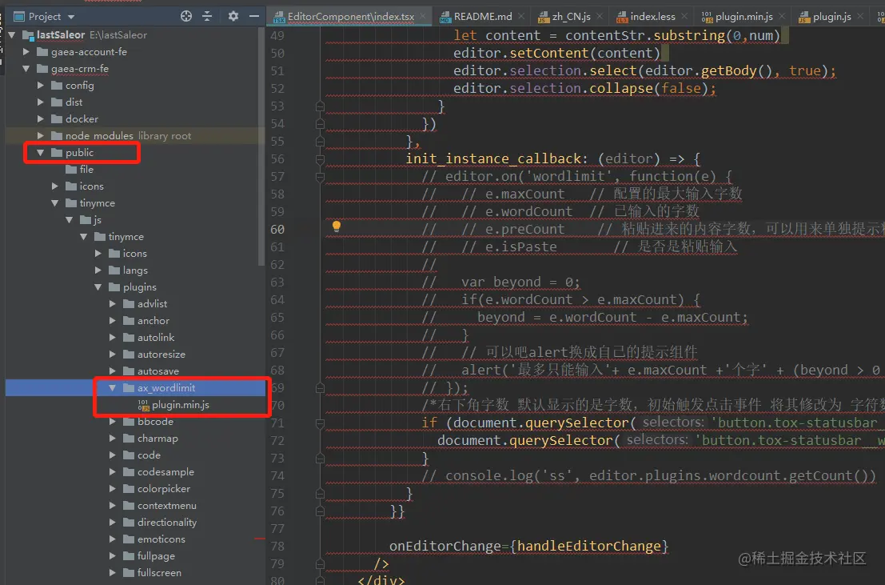Select the directionality plugin folder
Screen dimensions: 885x585
click(x=160, y=523)
